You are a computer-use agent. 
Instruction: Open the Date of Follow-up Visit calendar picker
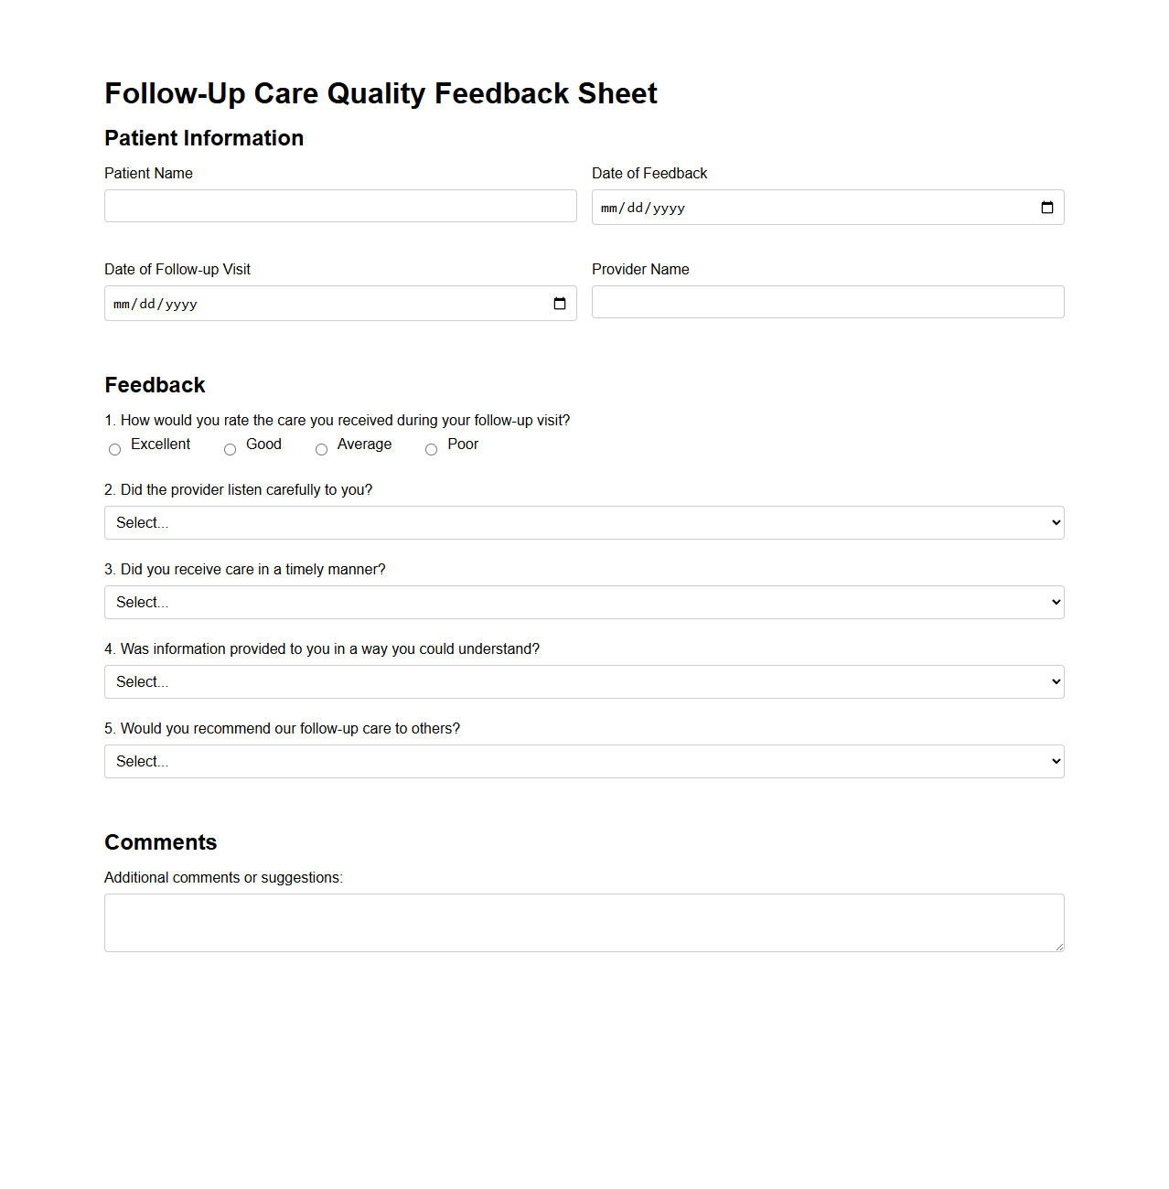tap(560, 304)
